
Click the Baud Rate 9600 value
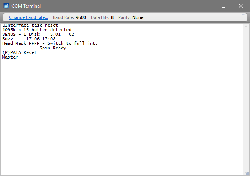81,17
